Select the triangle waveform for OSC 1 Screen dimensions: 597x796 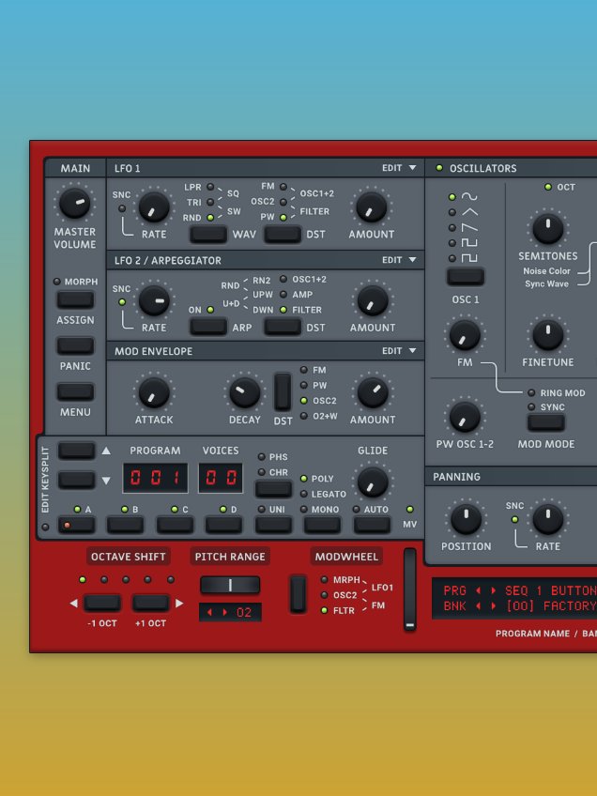click(469, 212)
